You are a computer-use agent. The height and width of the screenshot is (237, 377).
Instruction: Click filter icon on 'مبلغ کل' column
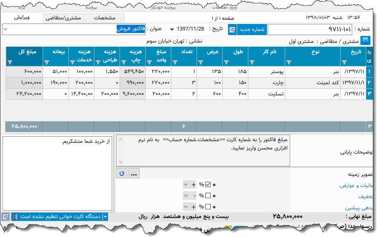click(10, 62)
